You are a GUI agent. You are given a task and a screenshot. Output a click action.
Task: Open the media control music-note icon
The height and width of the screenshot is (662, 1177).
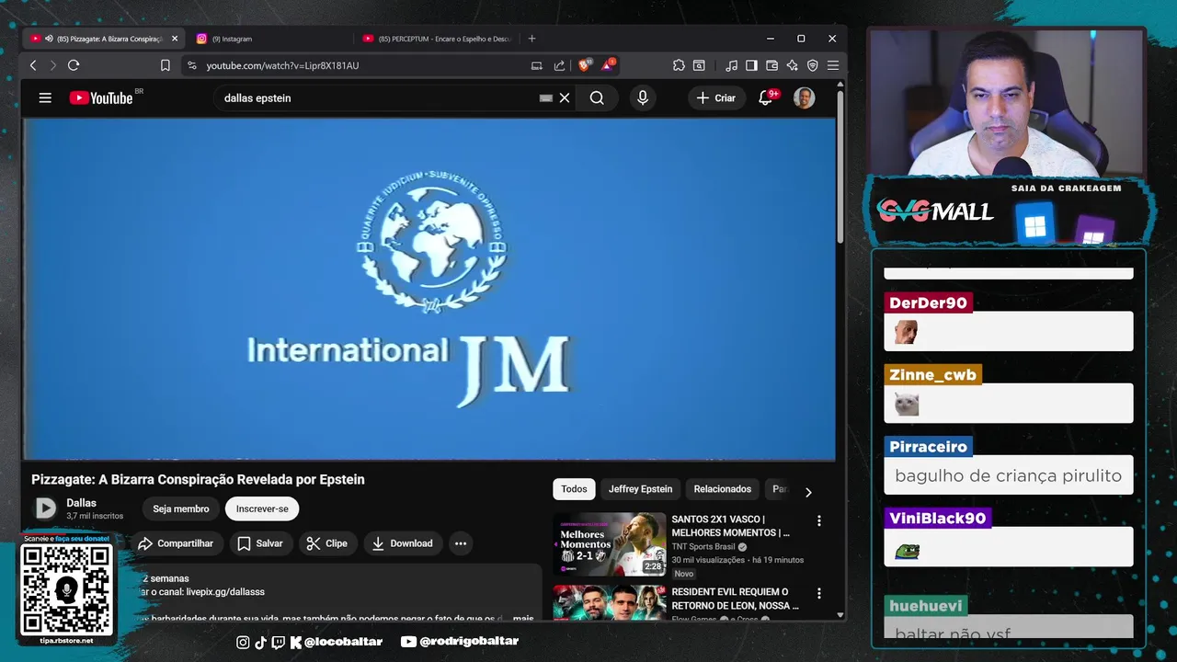point(731,65)
